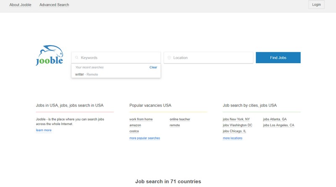Click the location pin icon

pos(169,58)
